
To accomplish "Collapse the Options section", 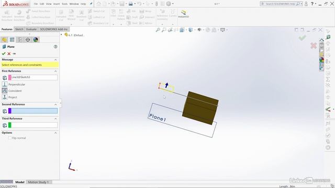I will (55, 133).
